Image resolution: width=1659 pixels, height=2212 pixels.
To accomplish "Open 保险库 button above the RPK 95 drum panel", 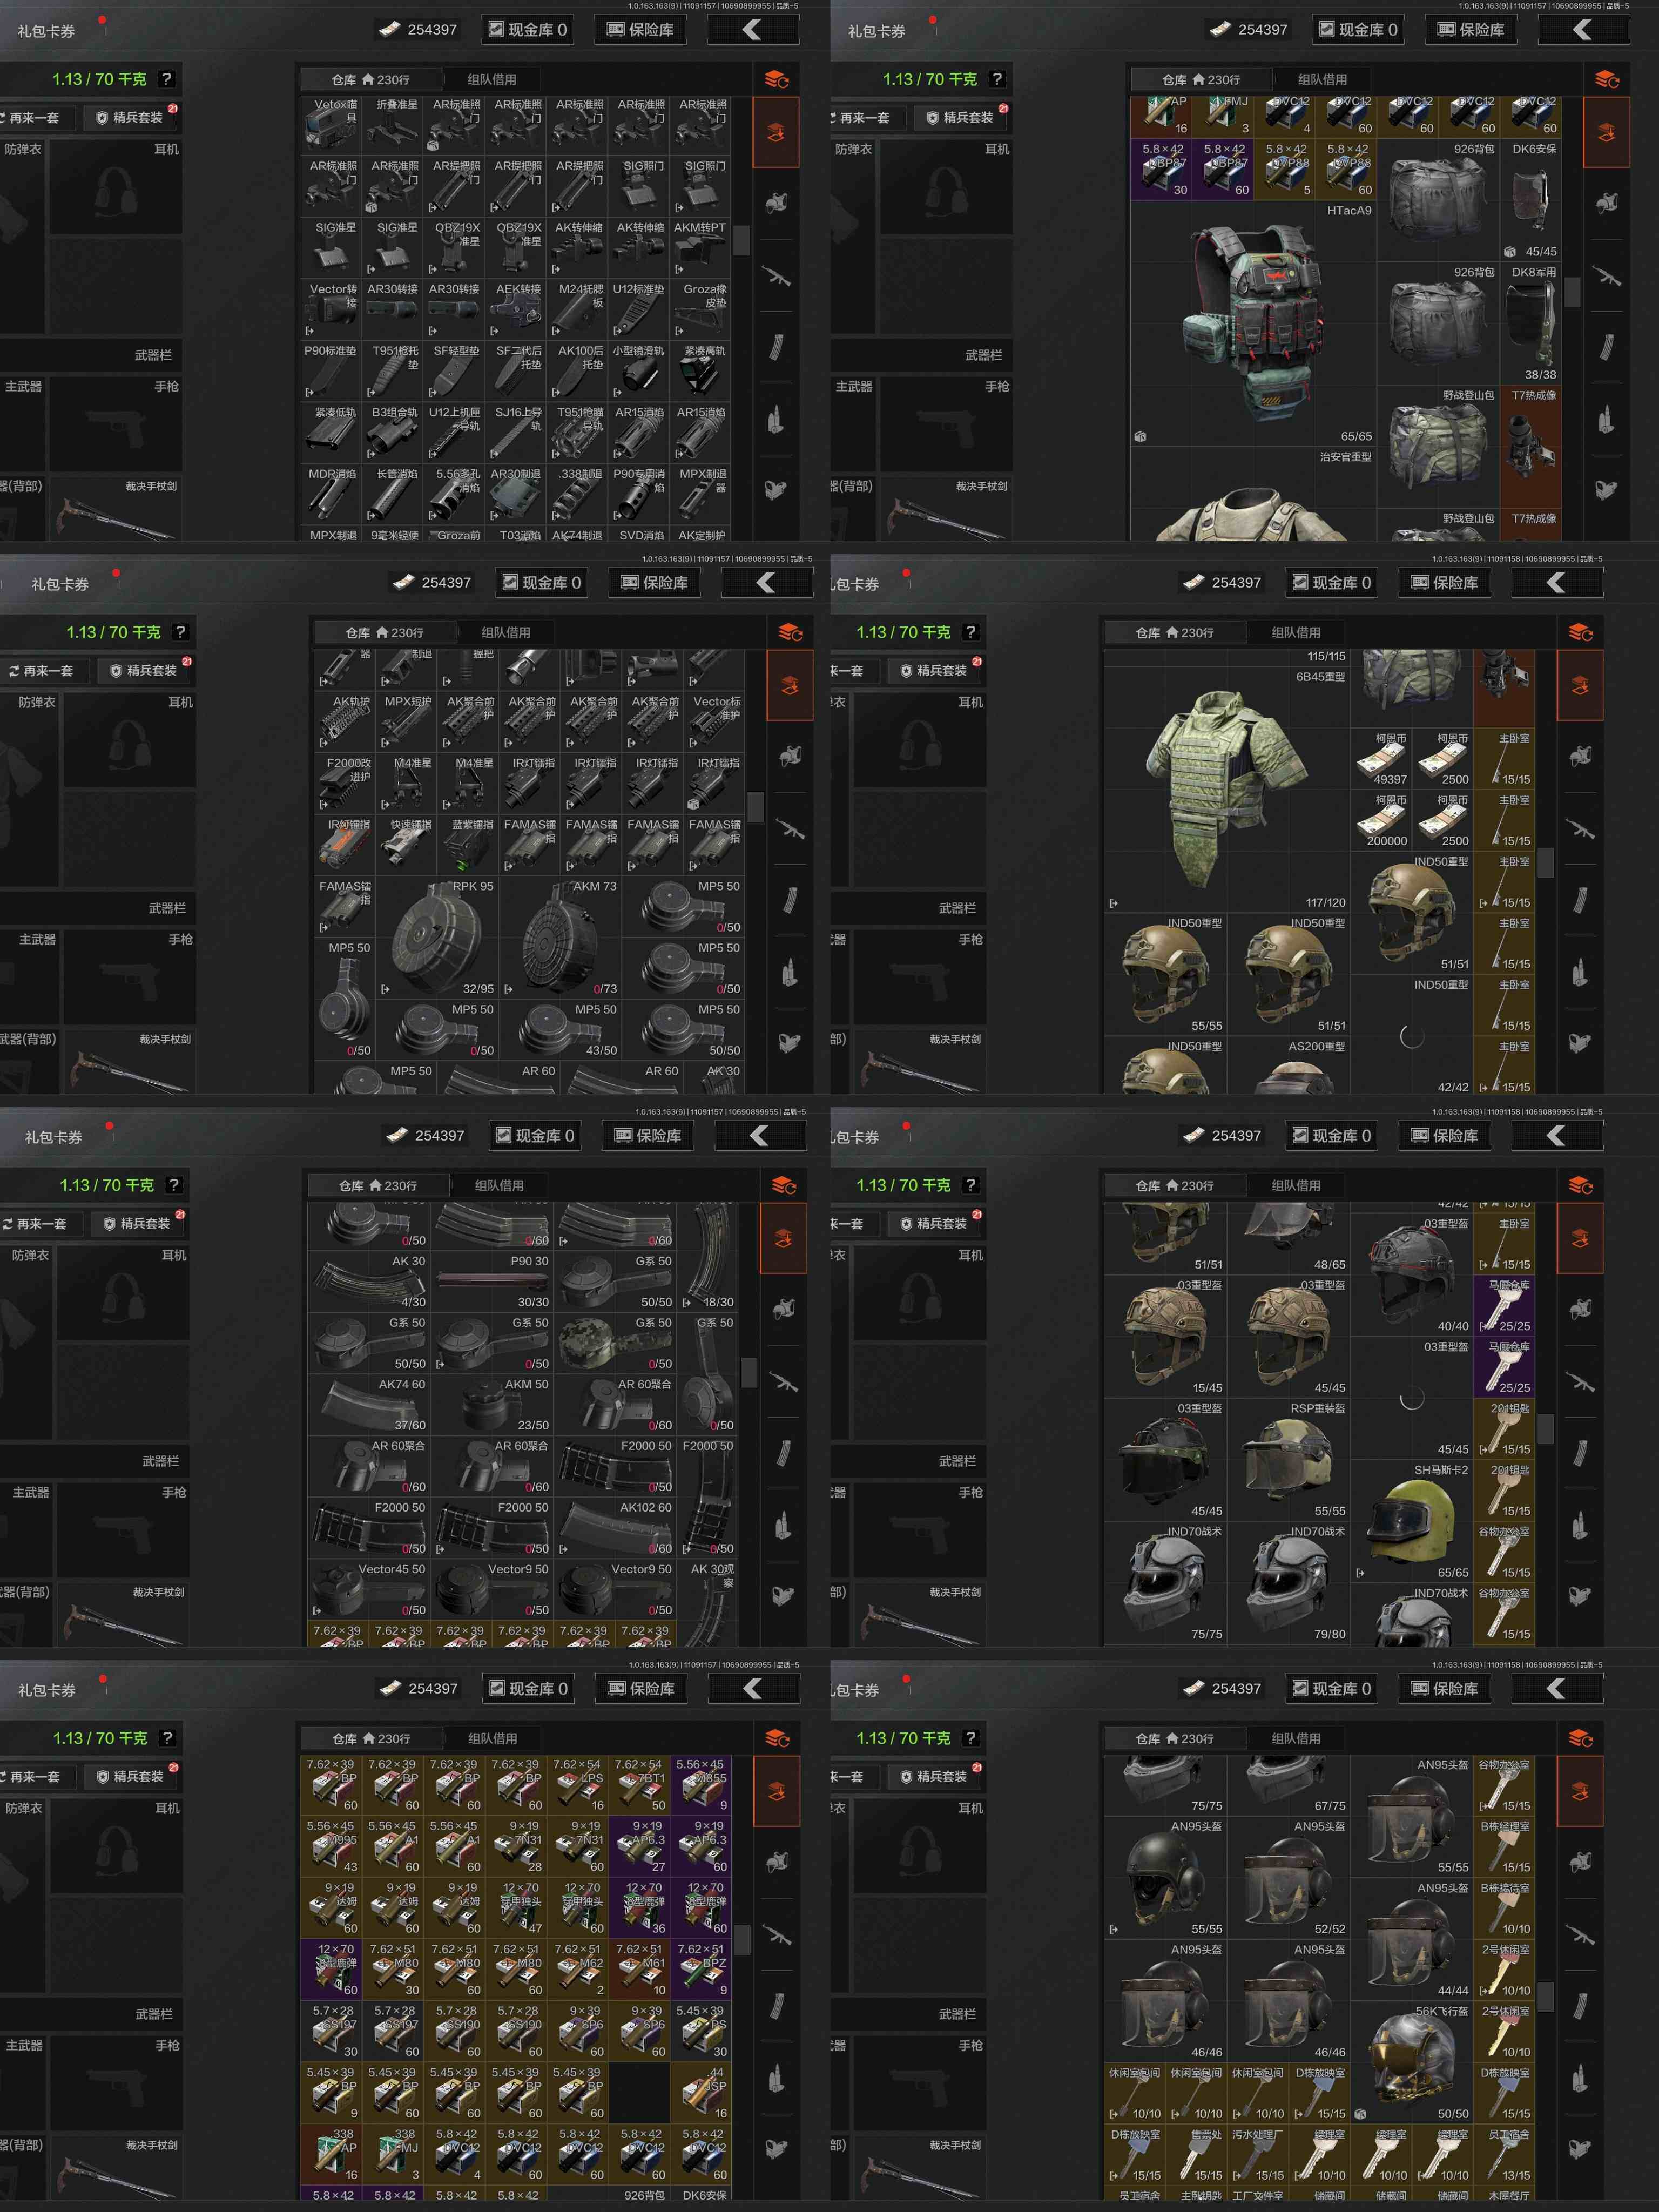I will (x=655, y=582).
